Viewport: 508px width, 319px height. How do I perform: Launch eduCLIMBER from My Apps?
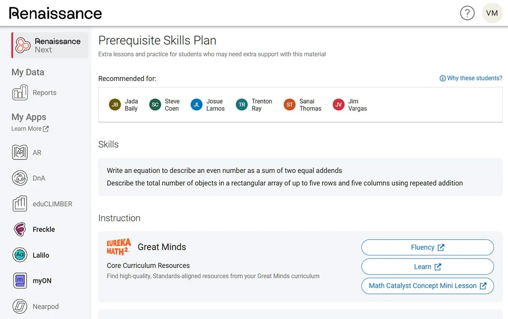point(19,204)
